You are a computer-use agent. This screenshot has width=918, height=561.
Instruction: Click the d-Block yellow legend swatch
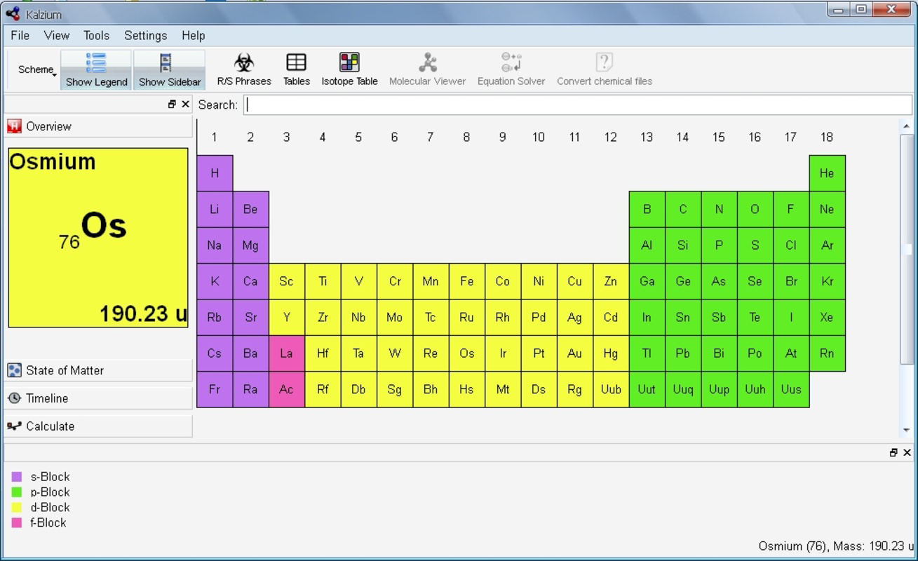click(17, 508)
